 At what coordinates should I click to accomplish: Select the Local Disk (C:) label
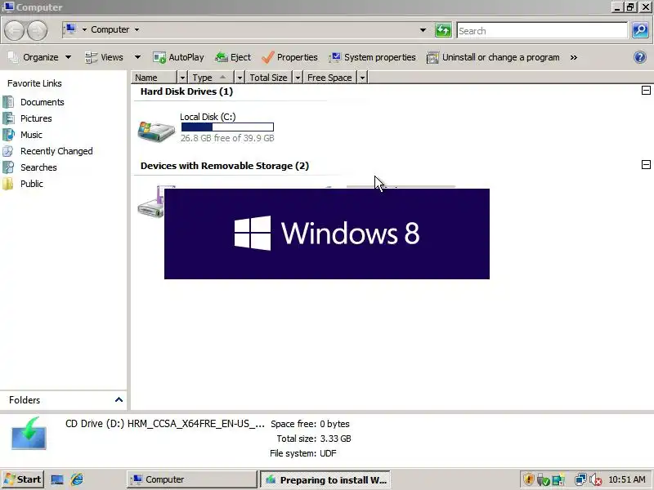pos(208,117)
